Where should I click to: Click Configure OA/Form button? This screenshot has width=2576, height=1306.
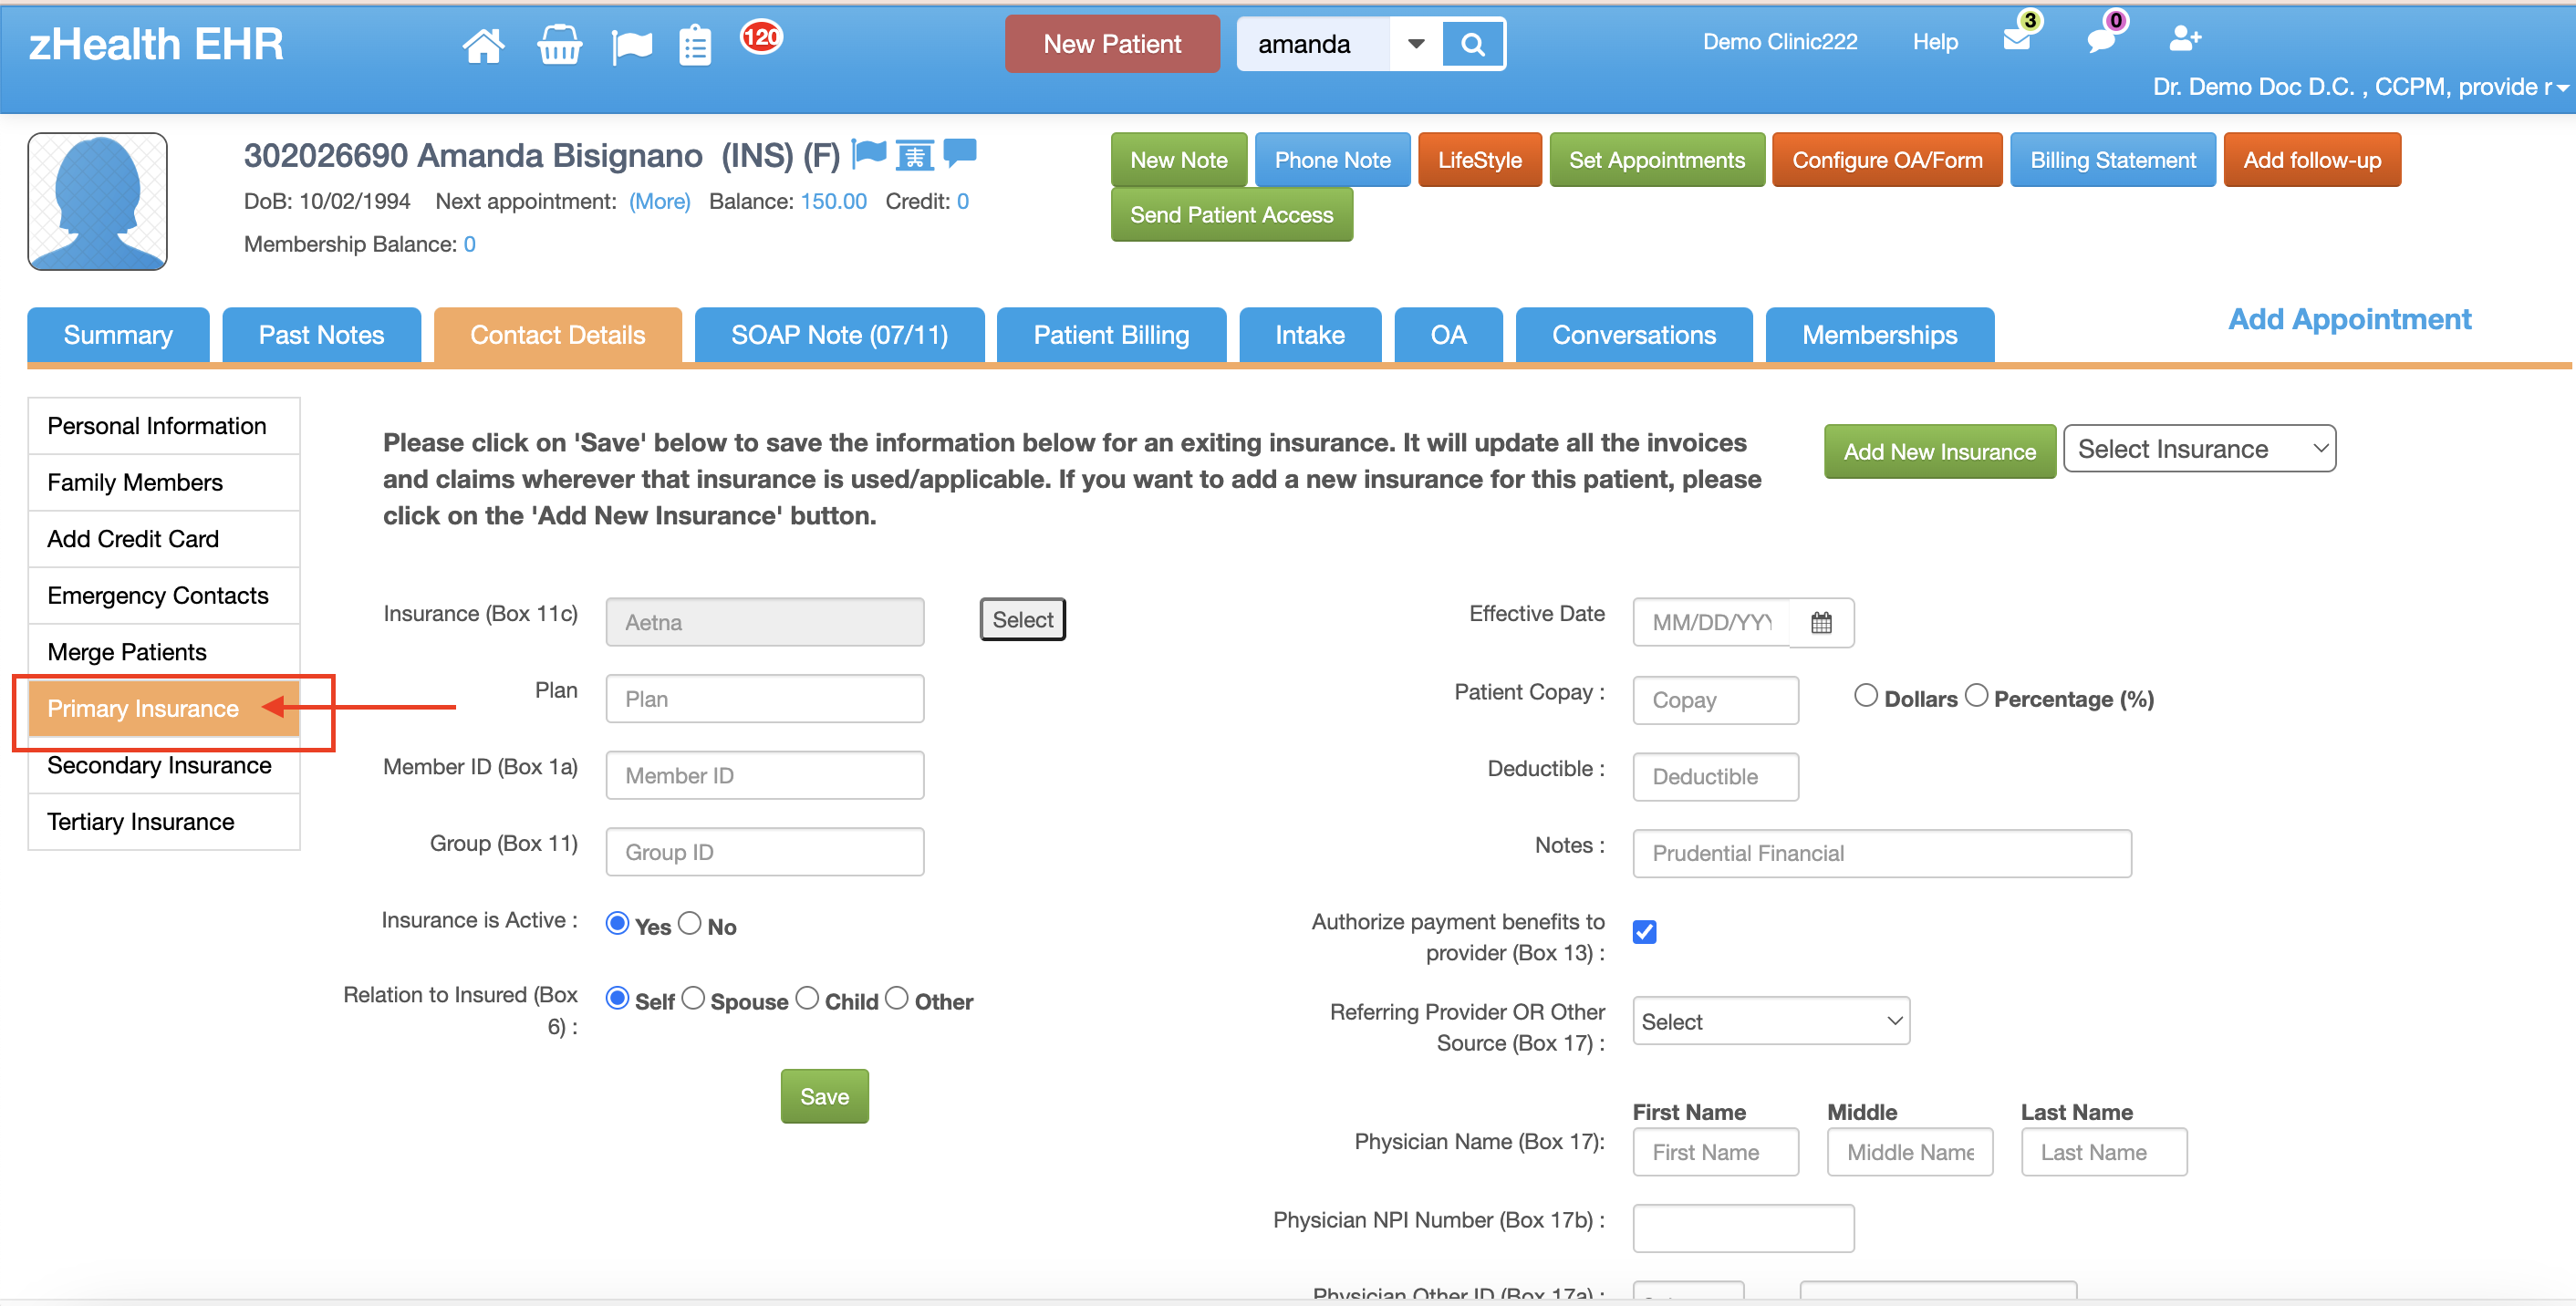pos(1886,160)
